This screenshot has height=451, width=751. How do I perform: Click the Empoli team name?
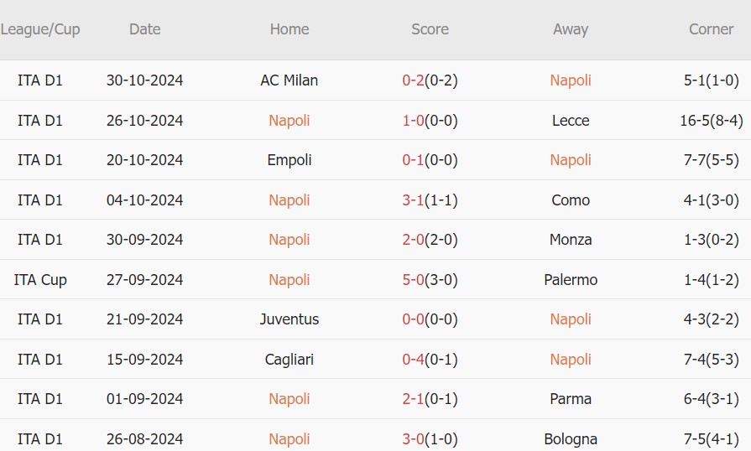289,160
